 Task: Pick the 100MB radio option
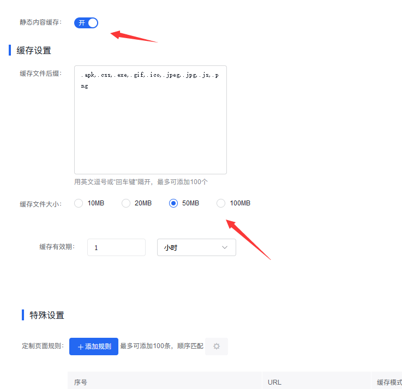click(221, 203)
